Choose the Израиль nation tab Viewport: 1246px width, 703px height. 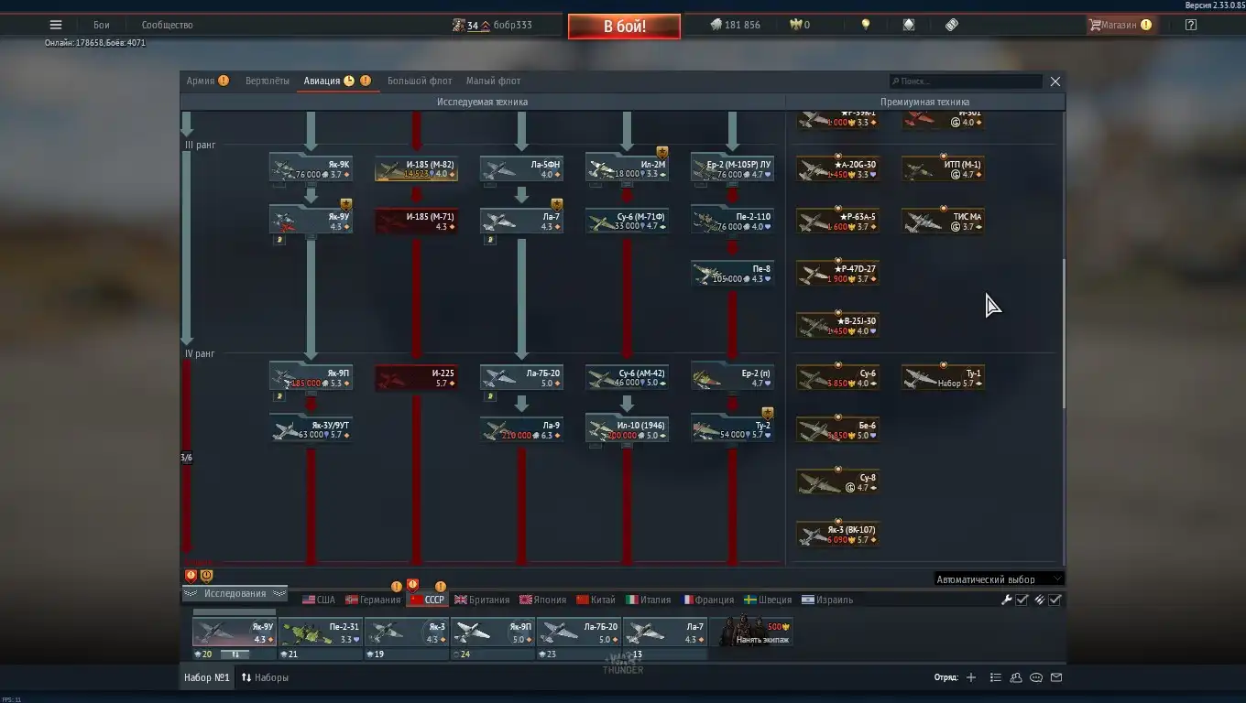tap(827, 600)
